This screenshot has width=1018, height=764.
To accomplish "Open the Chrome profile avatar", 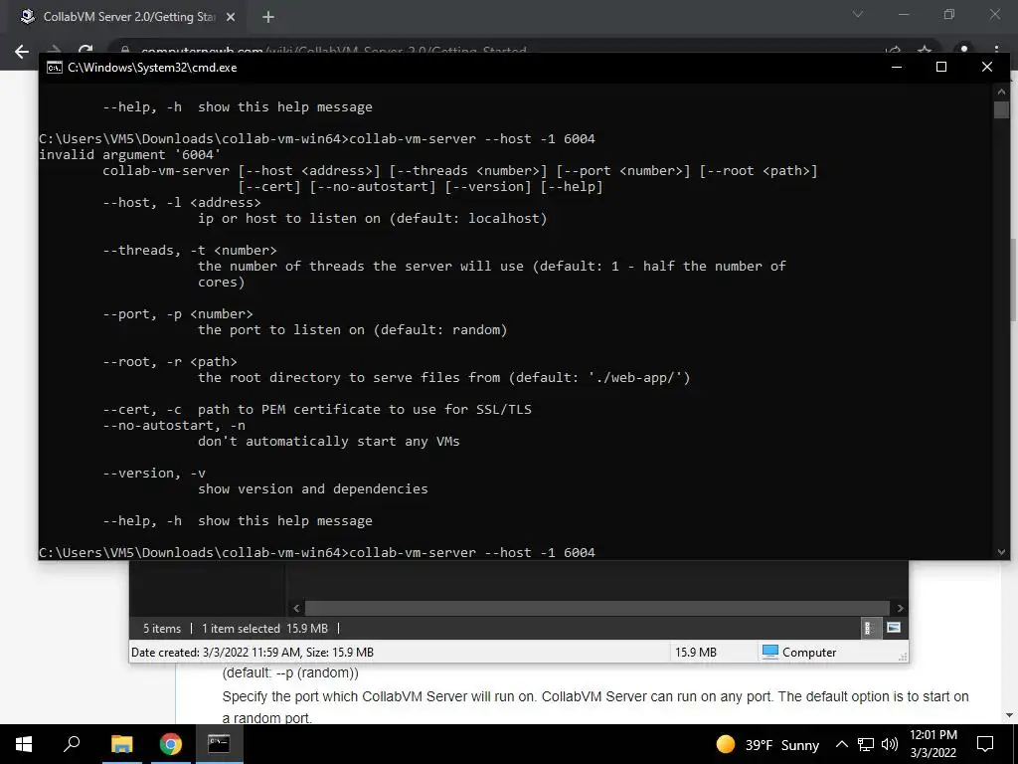I will 964,50.
